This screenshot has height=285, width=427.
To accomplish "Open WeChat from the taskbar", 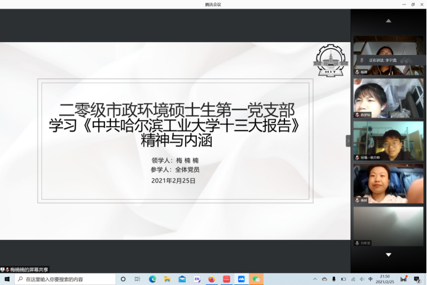I will point(256,279).
